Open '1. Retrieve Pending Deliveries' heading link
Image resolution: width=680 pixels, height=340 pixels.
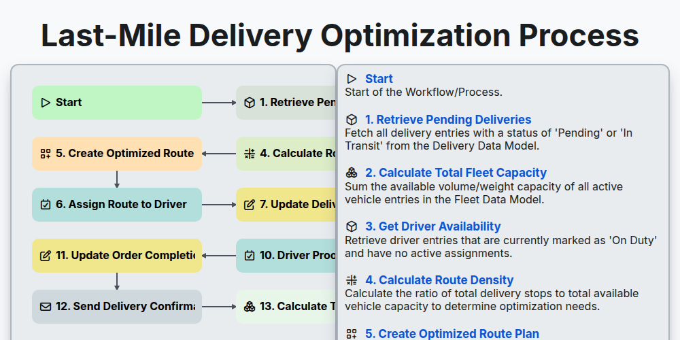click(448, 120)
